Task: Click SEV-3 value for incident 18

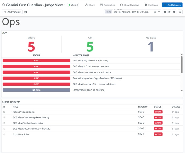Action: tap(141, 123)
